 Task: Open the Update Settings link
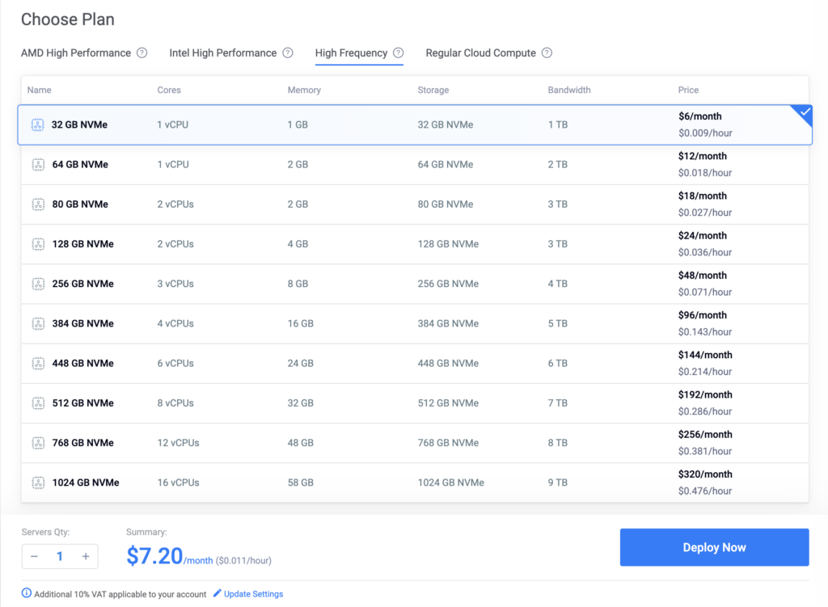click(253, 594)
